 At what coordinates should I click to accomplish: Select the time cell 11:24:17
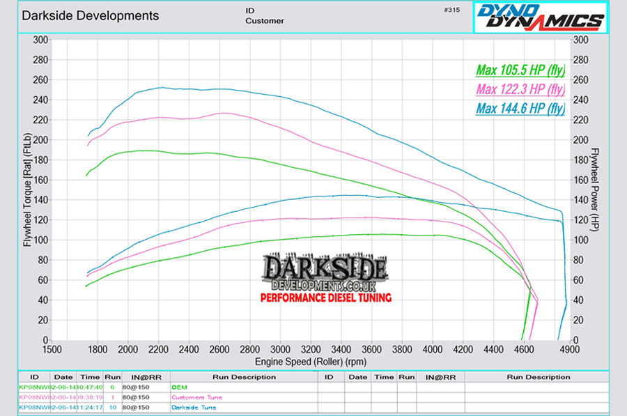(90, 408)
